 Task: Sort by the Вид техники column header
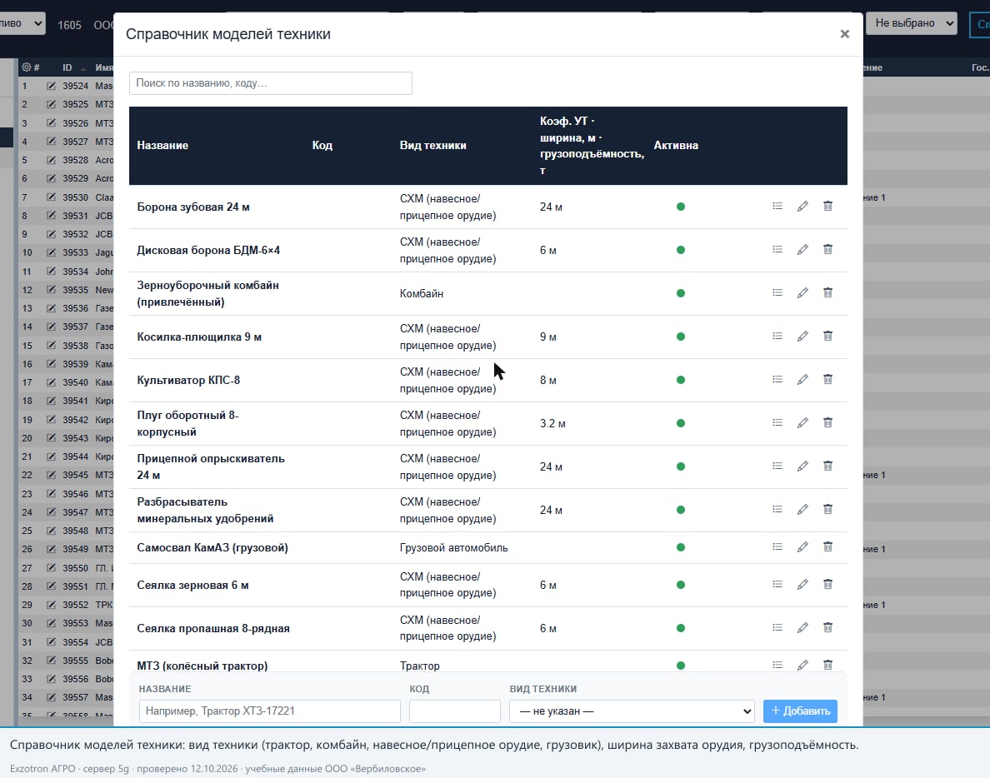pos(433,145)
